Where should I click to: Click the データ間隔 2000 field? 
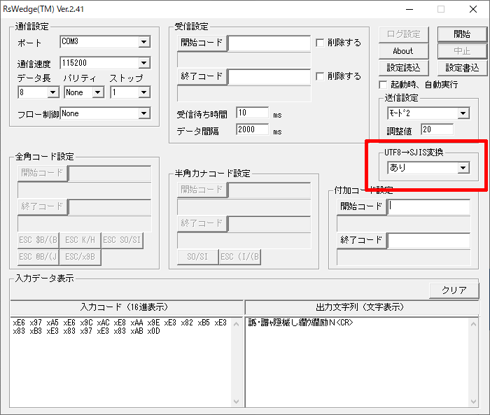(x=253, y=129)
